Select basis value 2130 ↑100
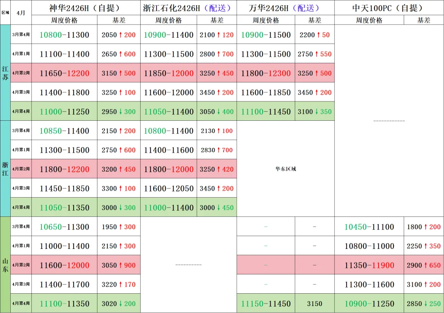The image size is (444, 313). [217, 131]
